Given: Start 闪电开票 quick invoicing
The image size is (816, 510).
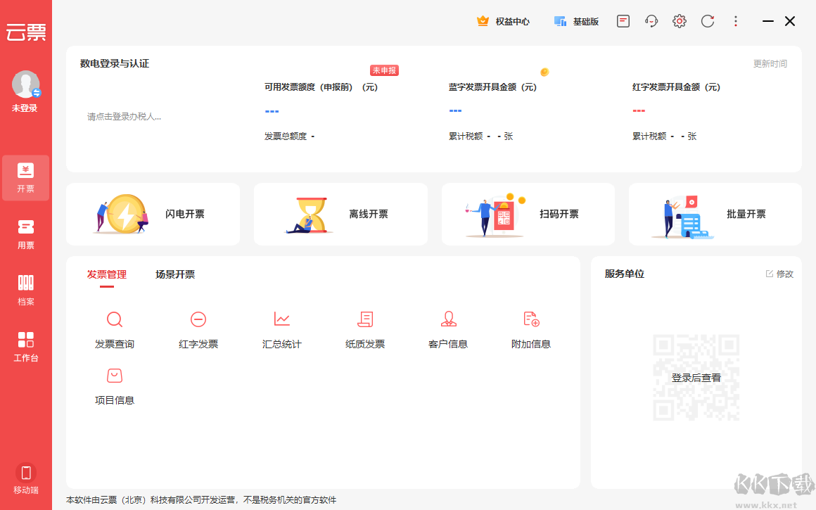Looking at the screenshot, I should (153, 214).
